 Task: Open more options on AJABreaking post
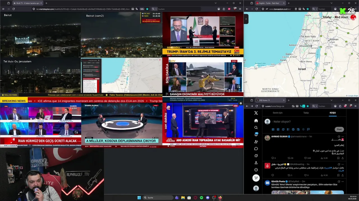click(342, 164)
